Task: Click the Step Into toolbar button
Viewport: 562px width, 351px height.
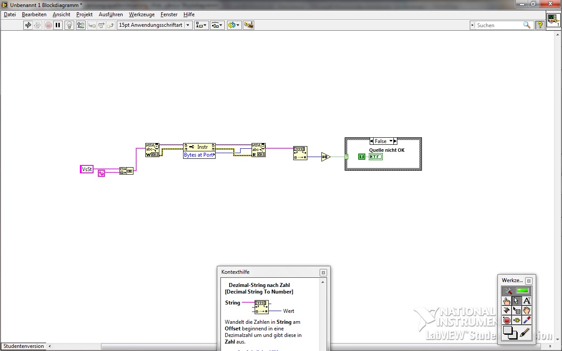Action: [x=92, y=25]
